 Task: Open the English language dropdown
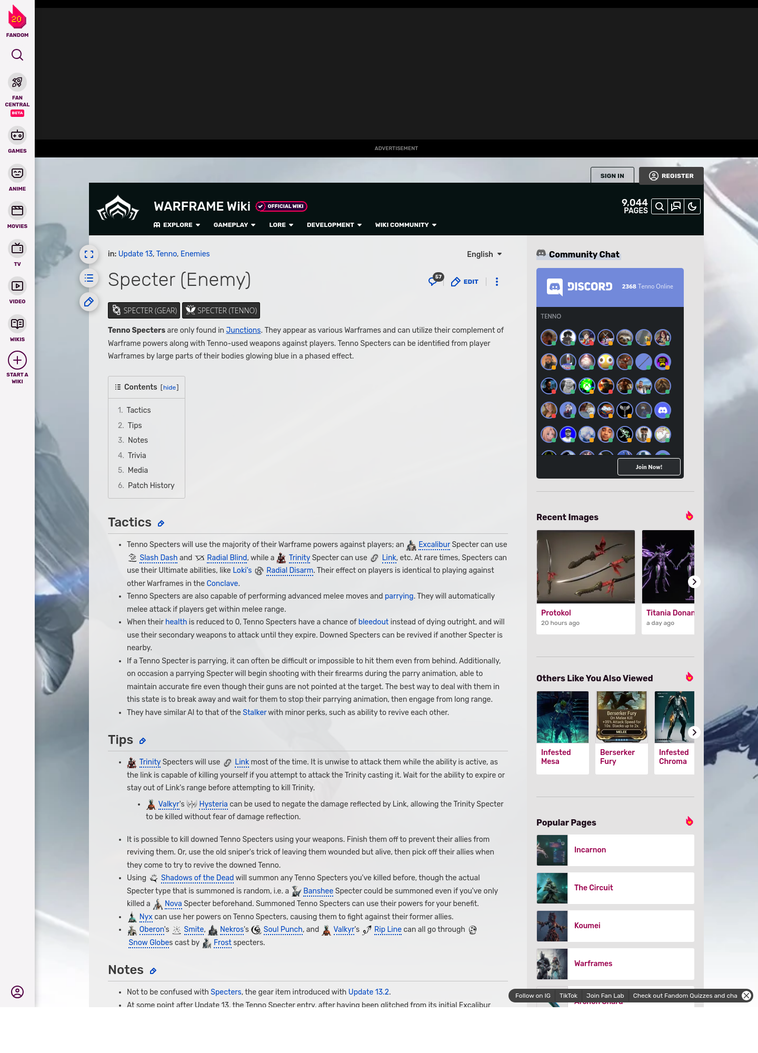click(x=484, y=254)
